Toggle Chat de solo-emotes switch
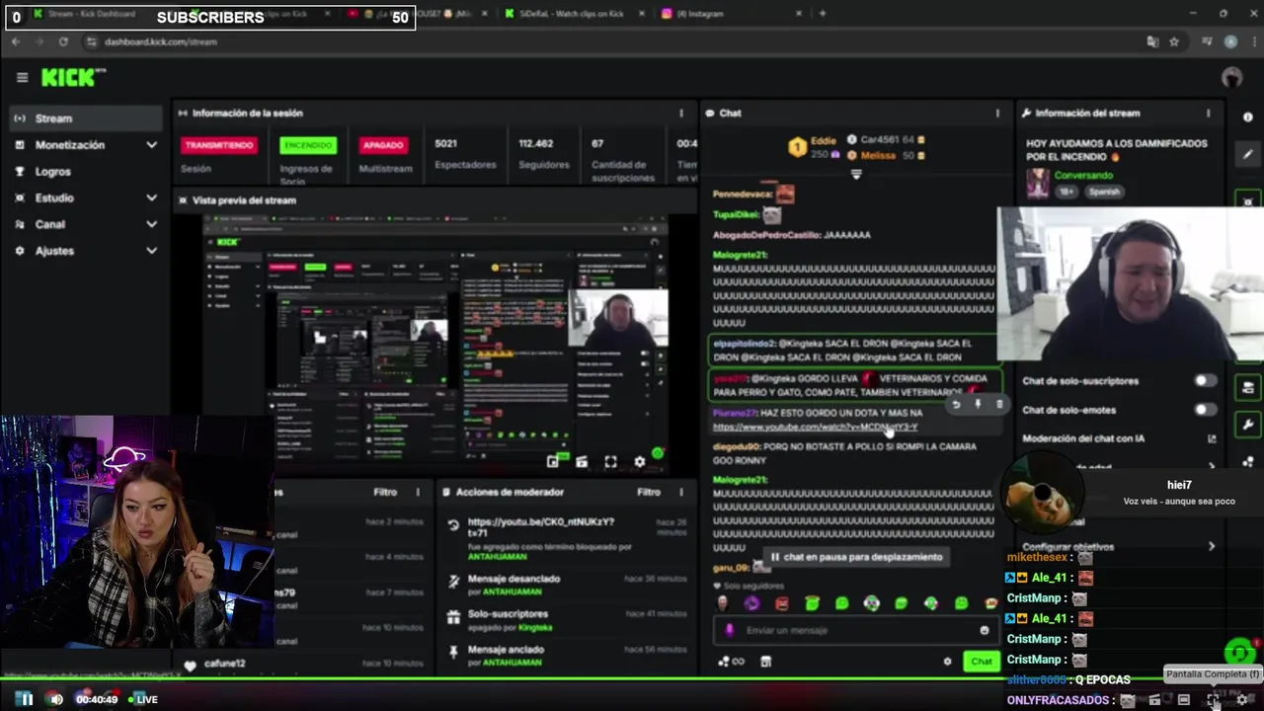1264x711 pixels. coord(1205,410)
